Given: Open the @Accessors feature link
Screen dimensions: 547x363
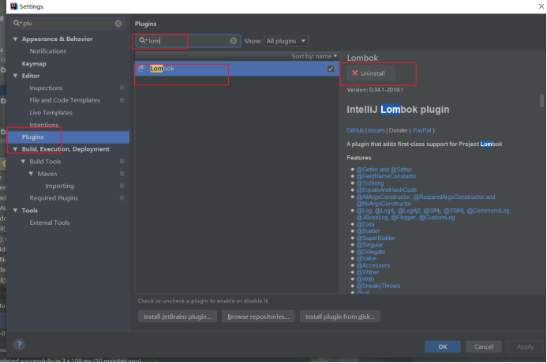Looking at the screenshot, I should (x=373, y=265).
